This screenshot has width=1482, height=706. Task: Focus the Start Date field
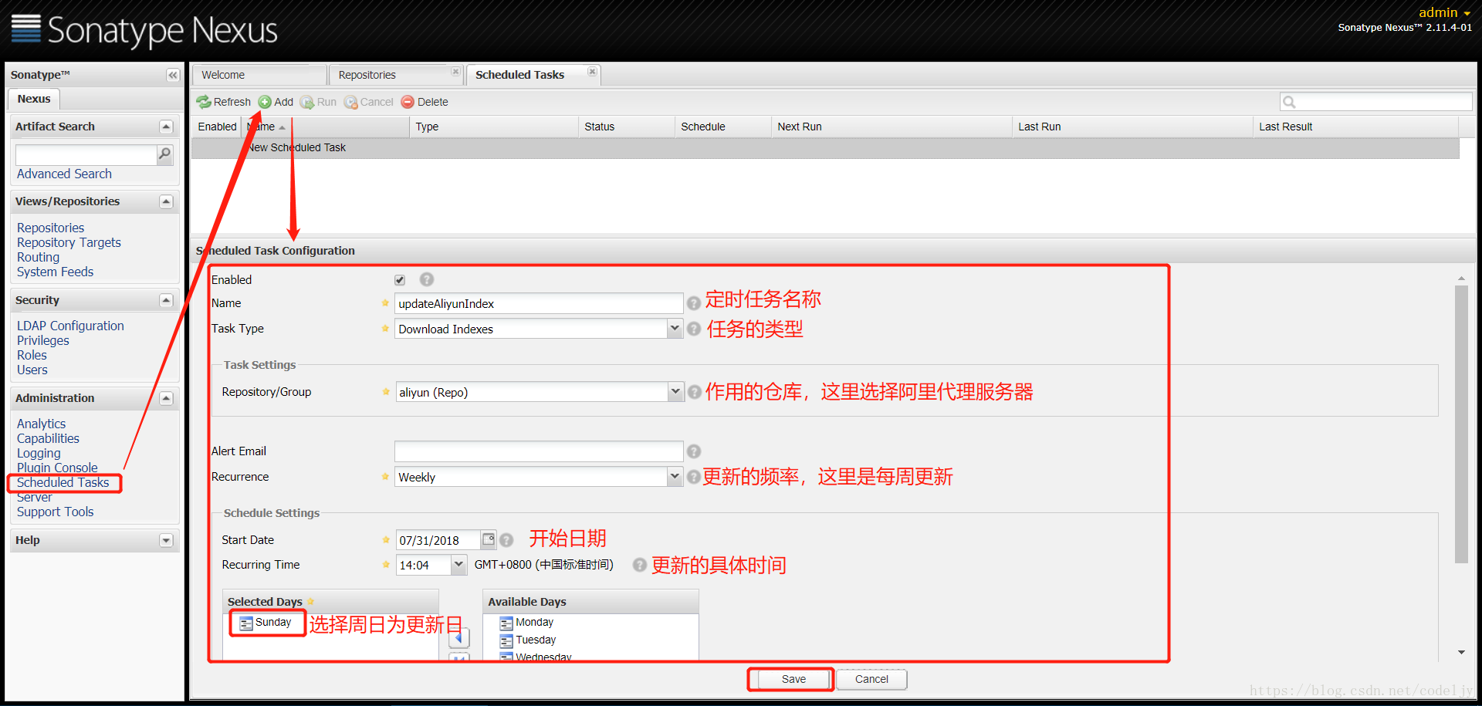click(438, 540)
